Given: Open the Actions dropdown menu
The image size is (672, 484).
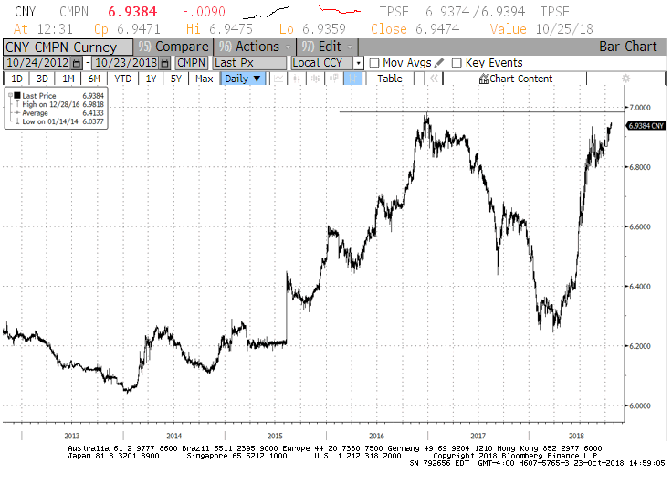Looking at the screenshot, I should [x=254, y=47].
